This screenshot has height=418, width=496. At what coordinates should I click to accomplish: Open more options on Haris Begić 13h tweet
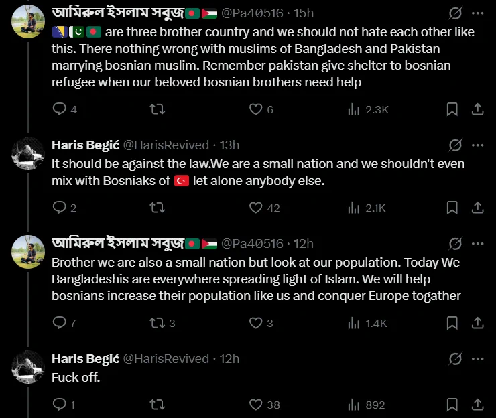click(478, 145)
